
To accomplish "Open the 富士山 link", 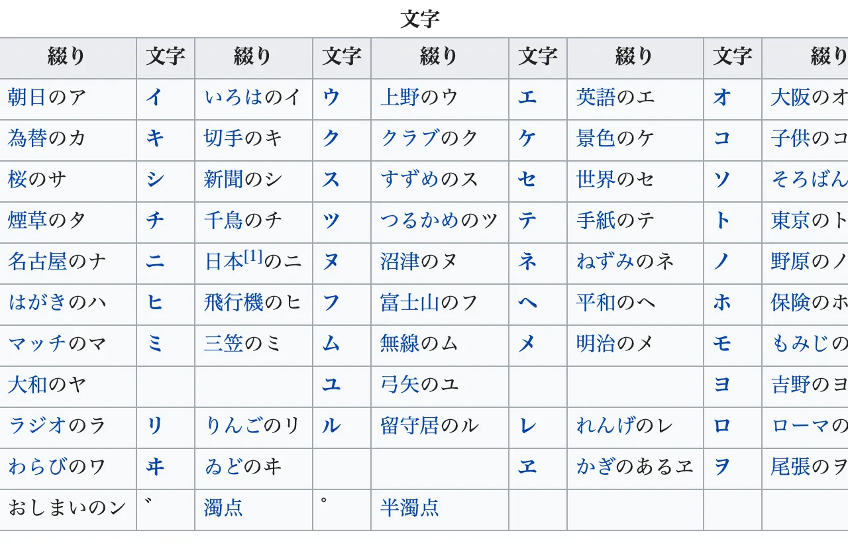I will 410,303.
